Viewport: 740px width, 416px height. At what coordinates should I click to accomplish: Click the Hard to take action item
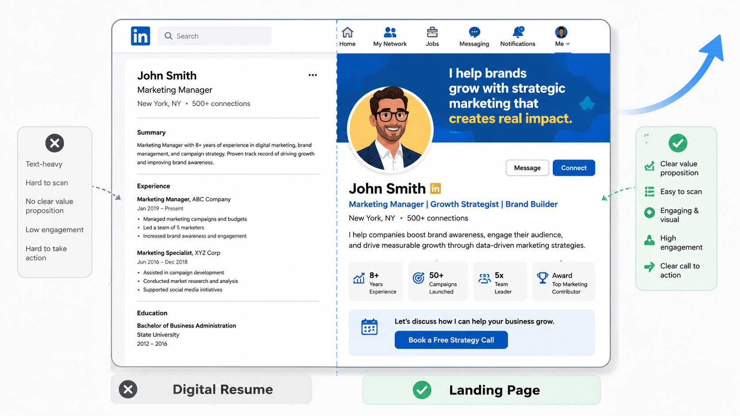tap(46, 253)
